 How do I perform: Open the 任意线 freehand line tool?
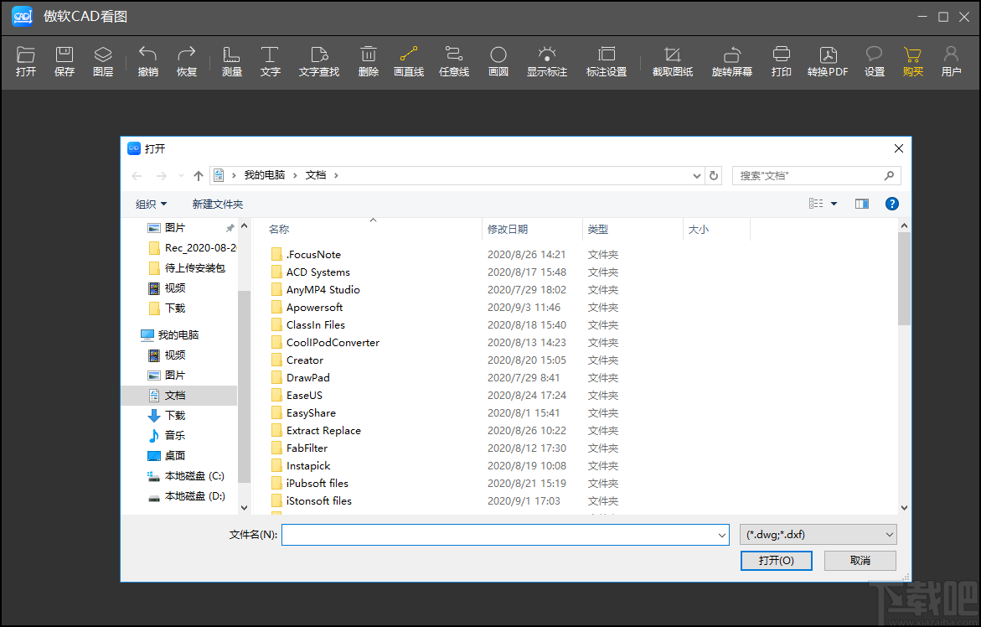453,60
